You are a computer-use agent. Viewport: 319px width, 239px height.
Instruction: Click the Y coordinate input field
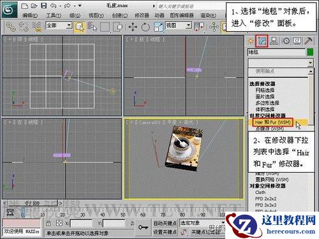coord(114,224)
